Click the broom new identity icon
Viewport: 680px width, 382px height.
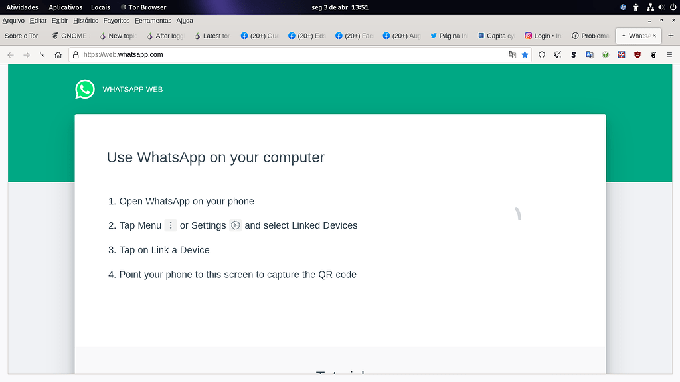[x=558, y=55]
